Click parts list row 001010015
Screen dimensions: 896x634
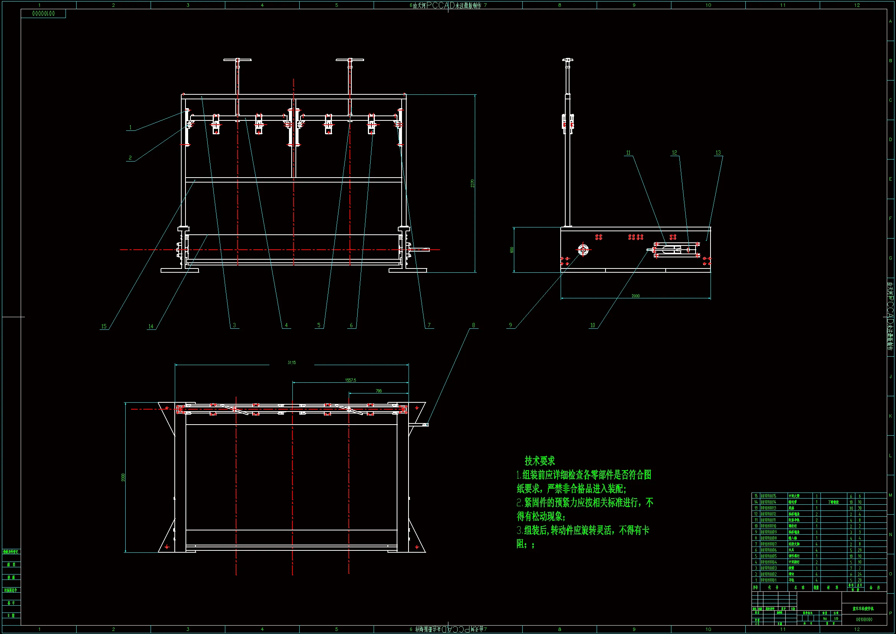pyautogui.click(x=768, y=496)
